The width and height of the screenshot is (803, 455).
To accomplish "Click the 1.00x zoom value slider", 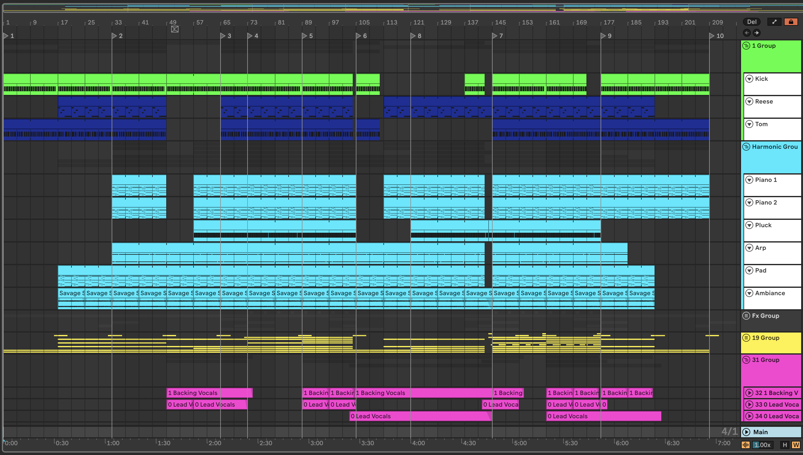I will (x=762, y=445).
